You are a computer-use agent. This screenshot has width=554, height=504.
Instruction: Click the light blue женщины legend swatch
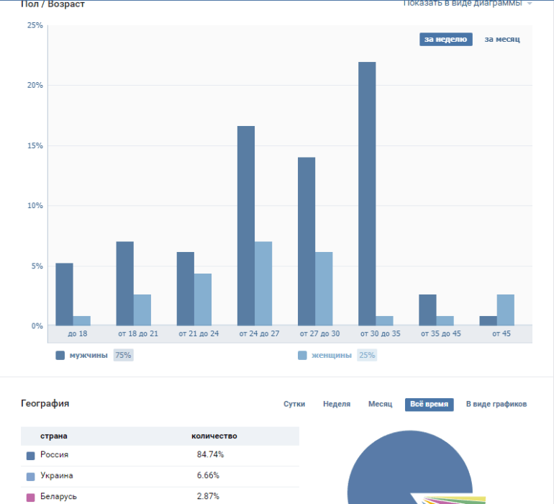(x=302, y=355)
